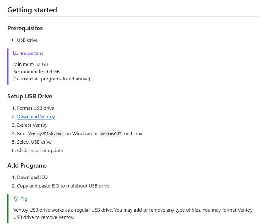Screen dimensions: 266x224
Task: Click the Important callout speech-bubble icon
Action: [x=16, y=53]
